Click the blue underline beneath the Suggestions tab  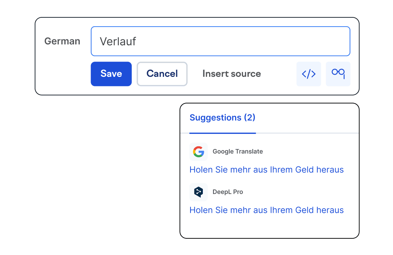point(222,133)
